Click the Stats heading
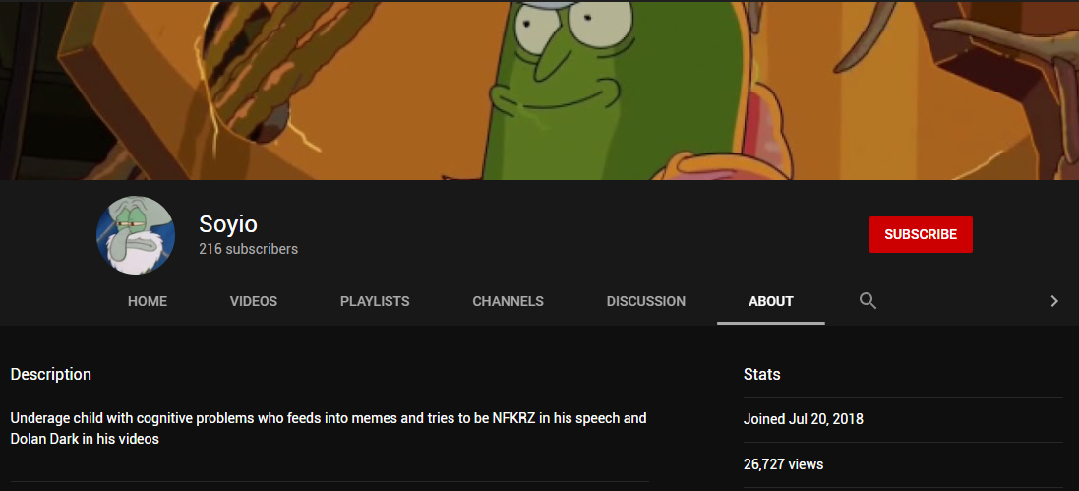This screenshot has height=491, width=1079. pos(761,375)
